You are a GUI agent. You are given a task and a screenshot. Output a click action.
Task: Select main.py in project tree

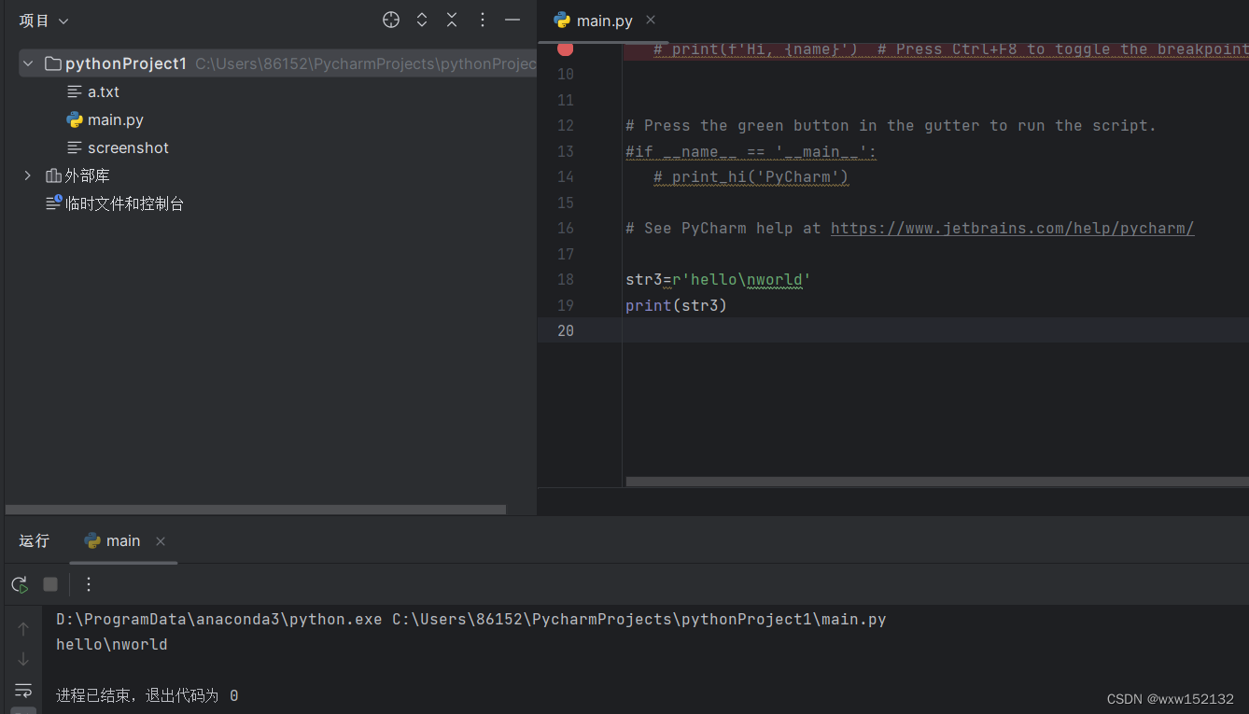[105, 119]
